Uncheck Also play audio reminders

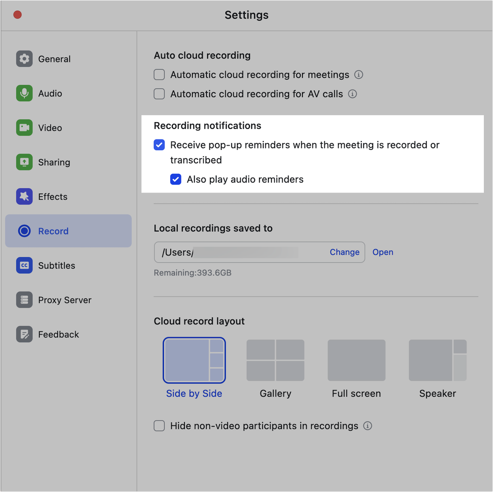(x=176, y=179)
